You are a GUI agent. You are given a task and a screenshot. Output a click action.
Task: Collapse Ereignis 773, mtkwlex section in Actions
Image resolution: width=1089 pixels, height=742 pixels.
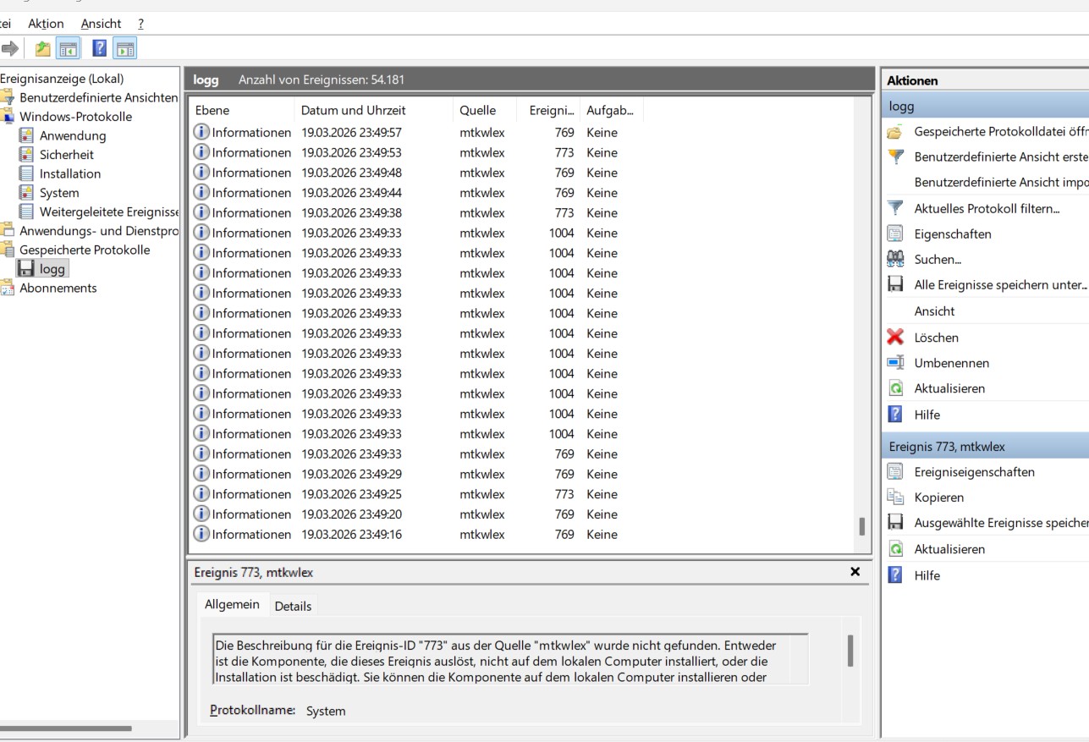[x=985, y=446]
